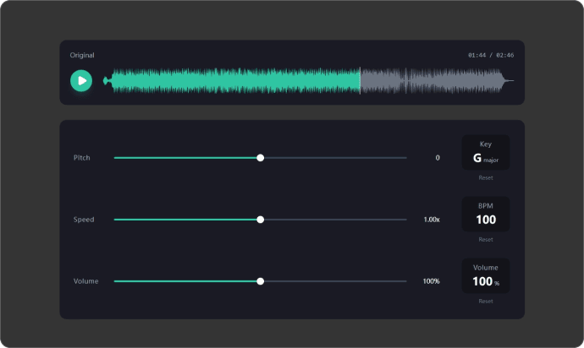584x348 pixels.
Task: Click the Volume slider handle
Action: click(x=261, y=281)
